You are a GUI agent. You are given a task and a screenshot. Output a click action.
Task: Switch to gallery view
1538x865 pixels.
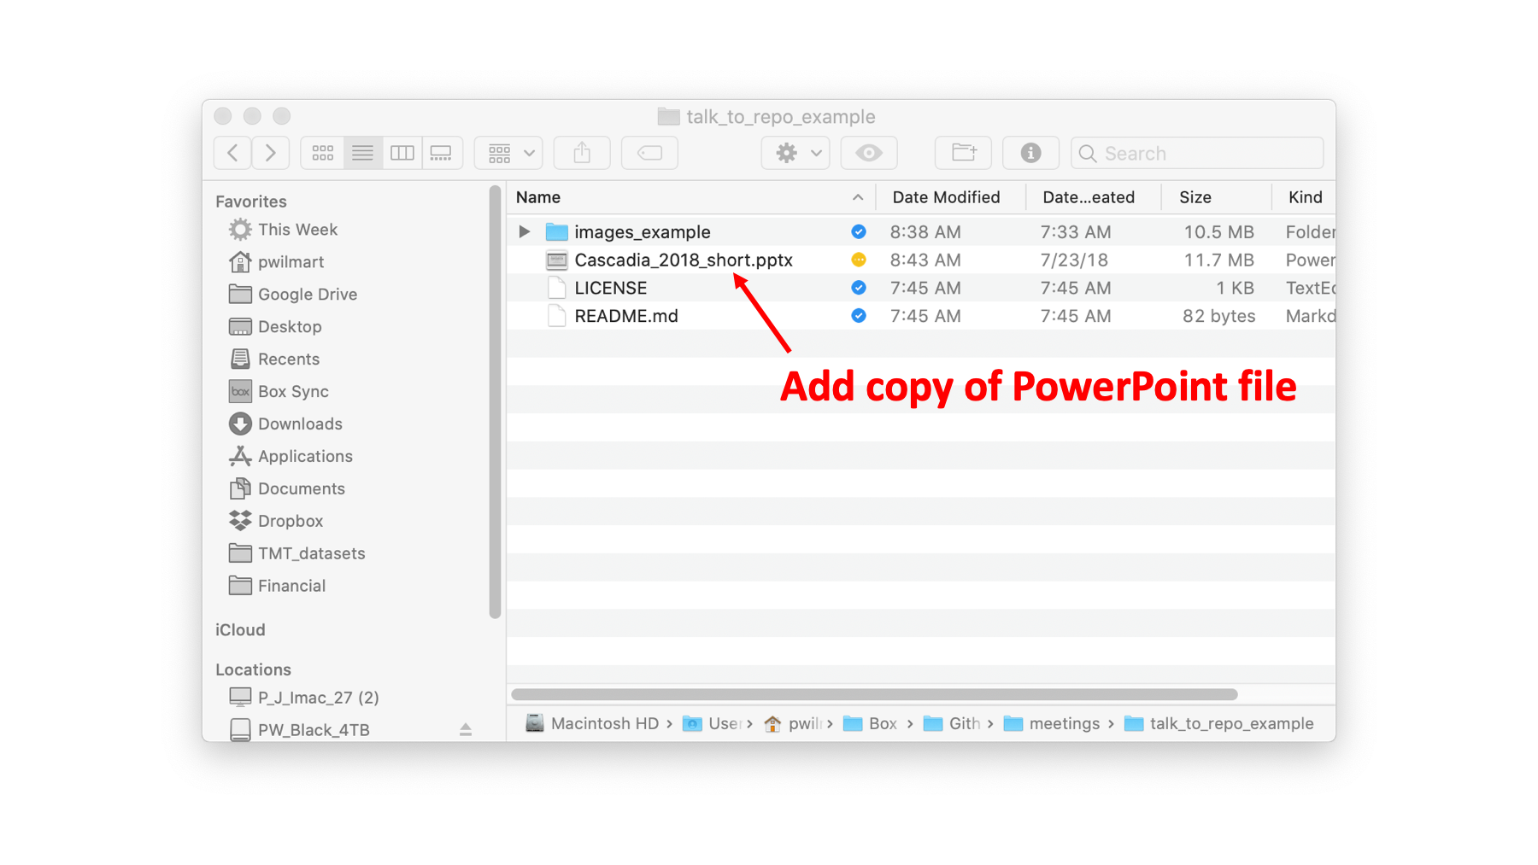tap(442, 153)
